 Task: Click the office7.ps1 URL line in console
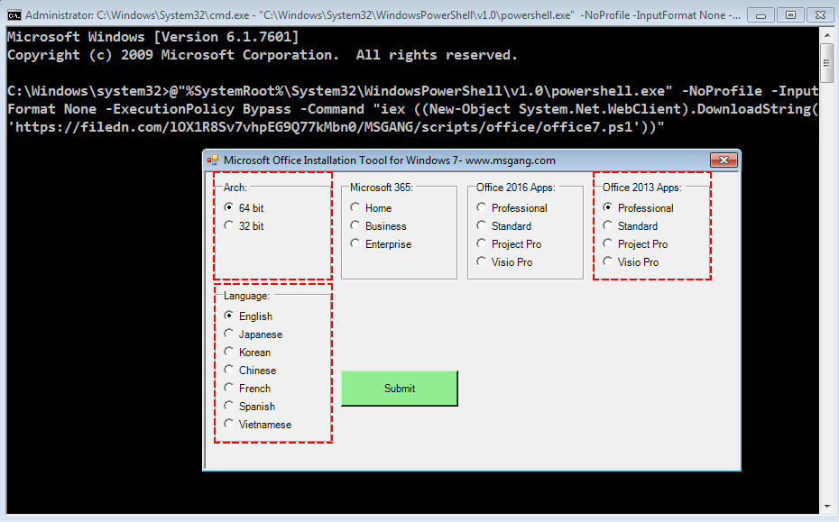pos(336,127)
